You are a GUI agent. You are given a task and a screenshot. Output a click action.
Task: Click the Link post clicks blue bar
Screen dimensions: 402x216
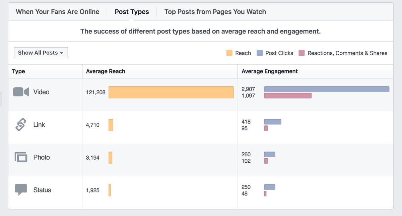click(x=273, y=121)
